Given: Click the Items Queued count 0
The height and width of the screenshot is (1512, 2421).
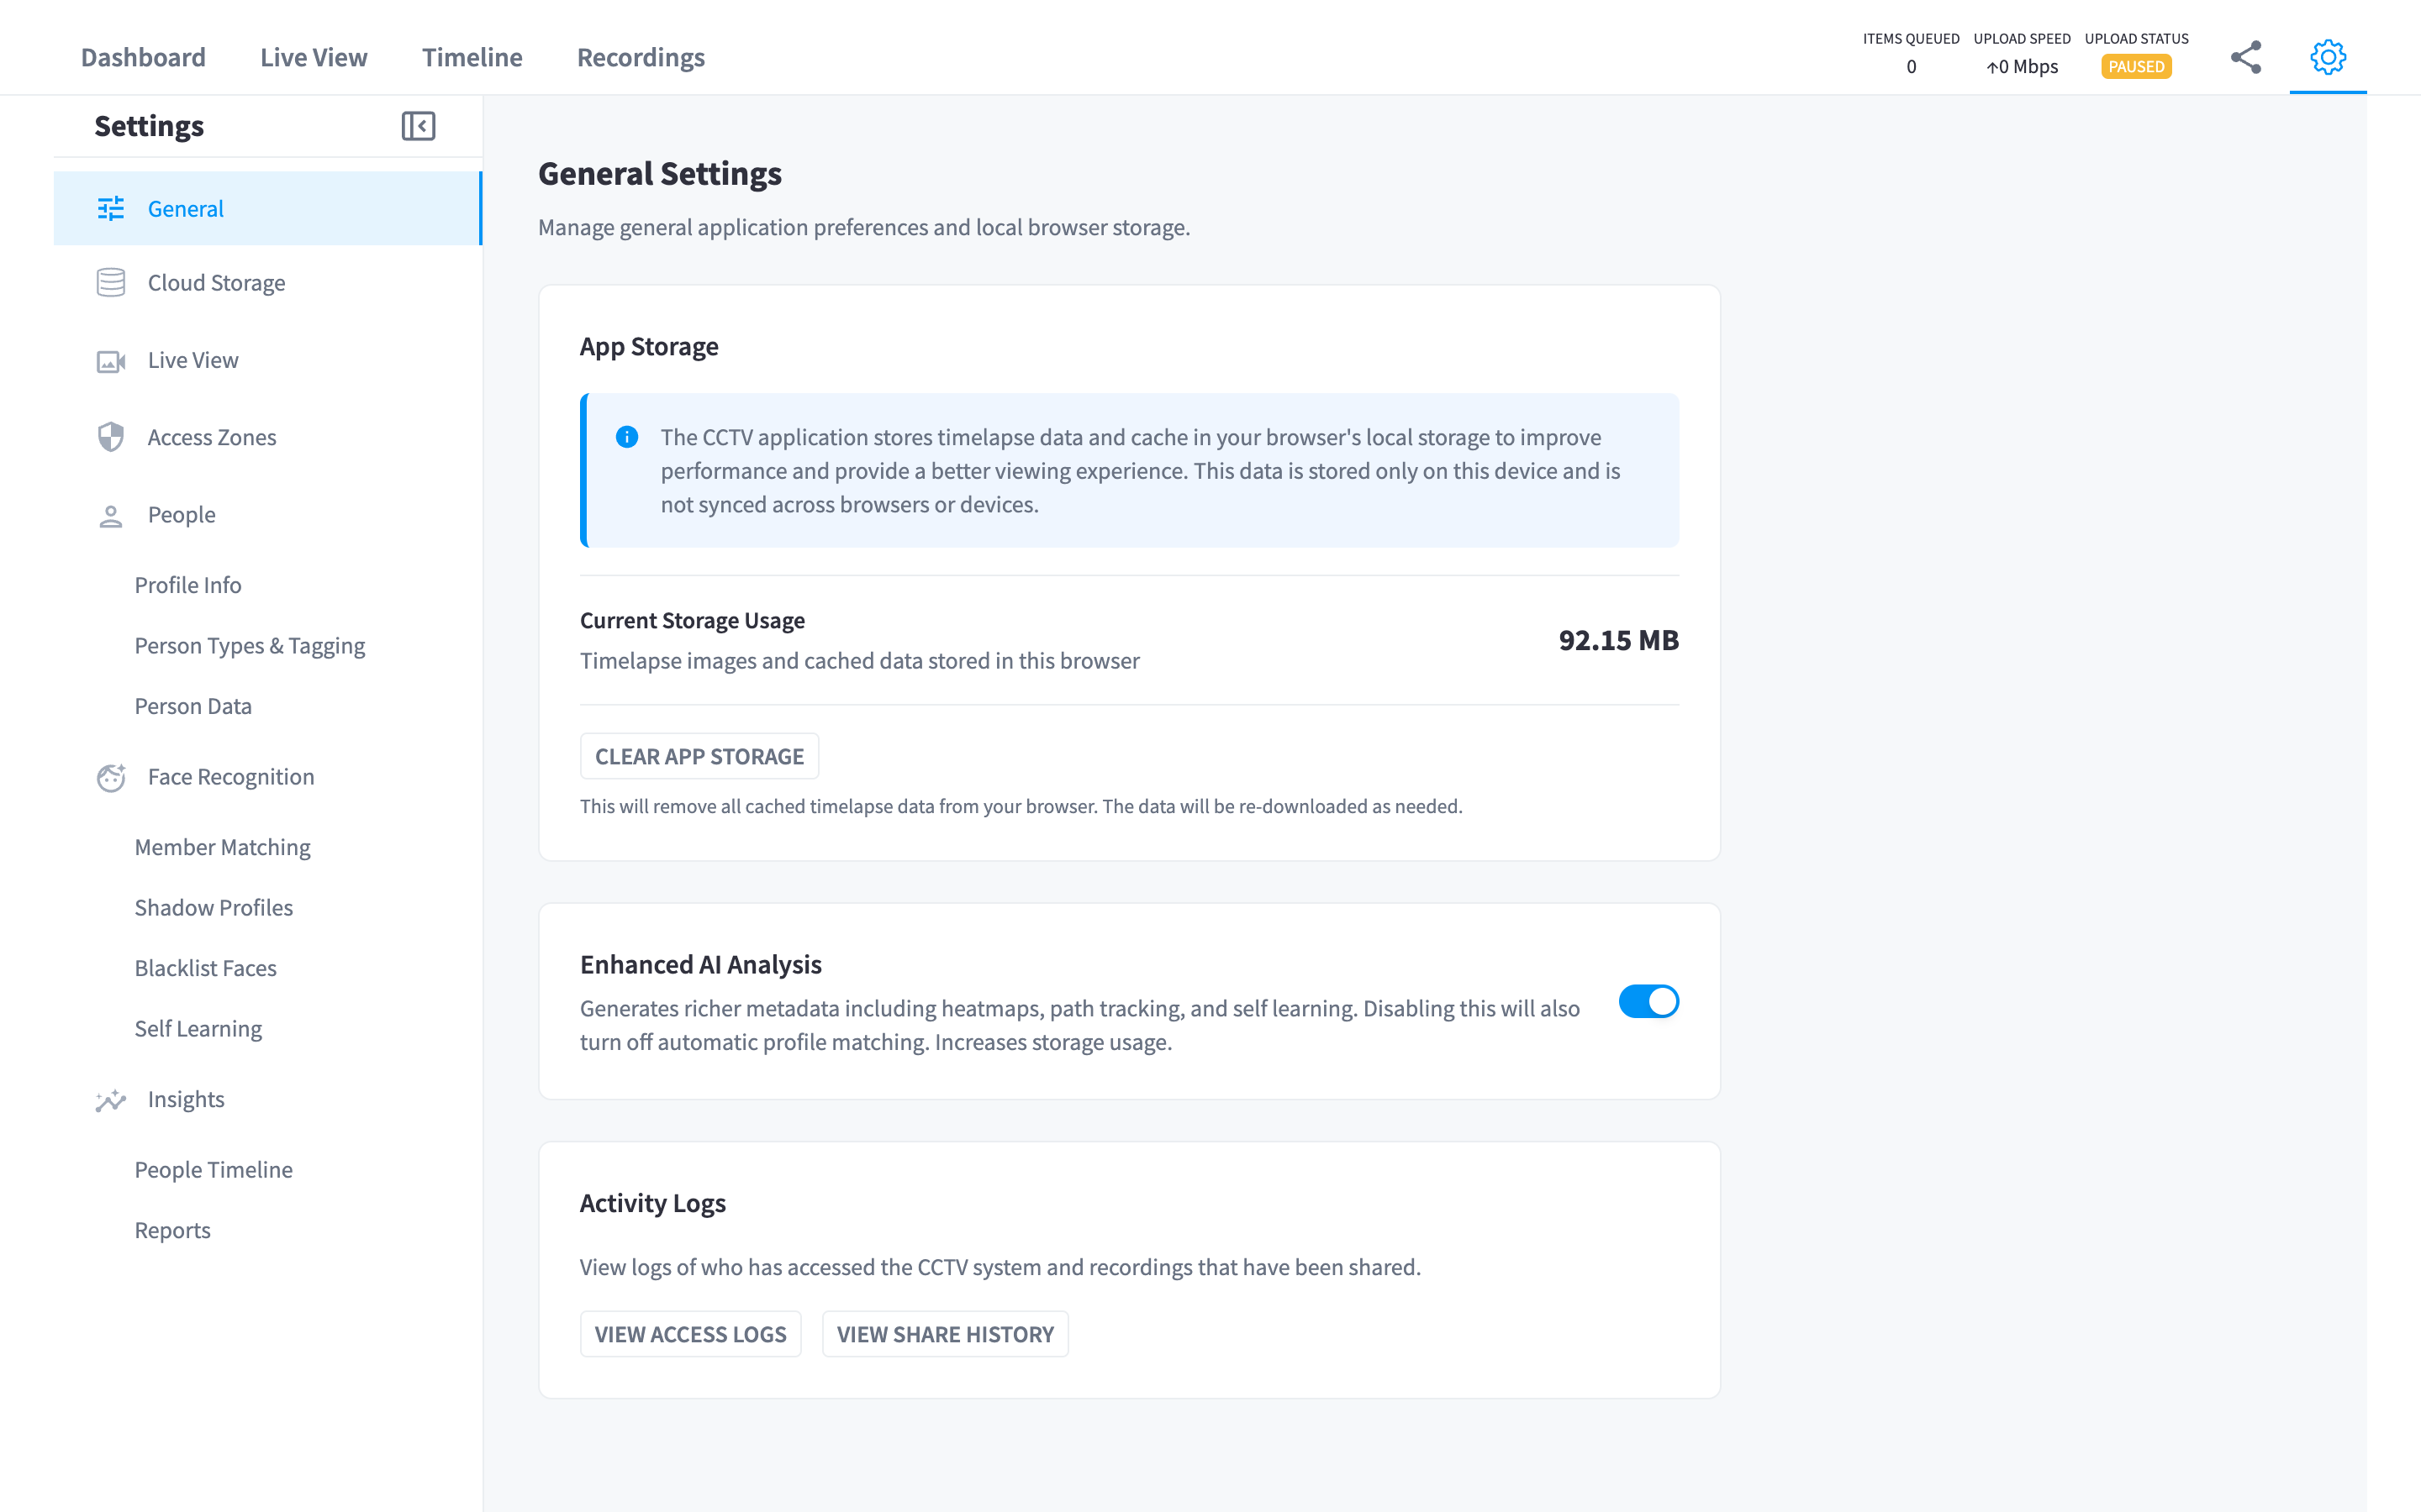Looking at the screenshot, I should 1911,67.
